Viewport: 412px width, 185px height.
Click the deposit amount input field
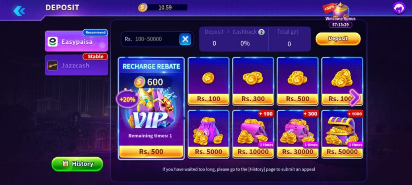click(150, 39)
